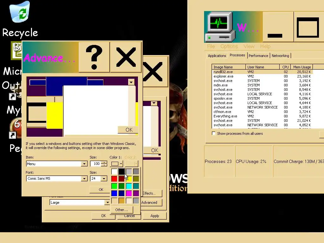Open the font Size dropdown showing 24
The image size is (324, 243).
[104, 178]
